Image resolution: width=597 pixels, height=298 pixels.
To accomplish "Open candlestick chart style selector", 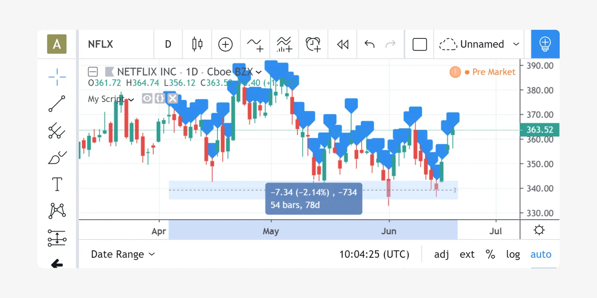I will (197, 44).
